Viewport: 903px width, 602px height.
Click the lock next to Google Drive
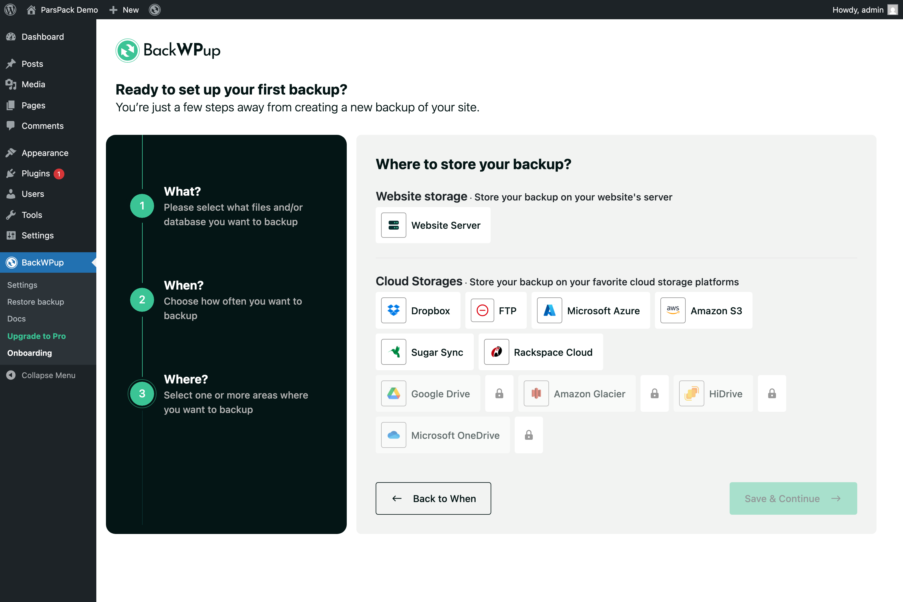click(x=499, y=393)
